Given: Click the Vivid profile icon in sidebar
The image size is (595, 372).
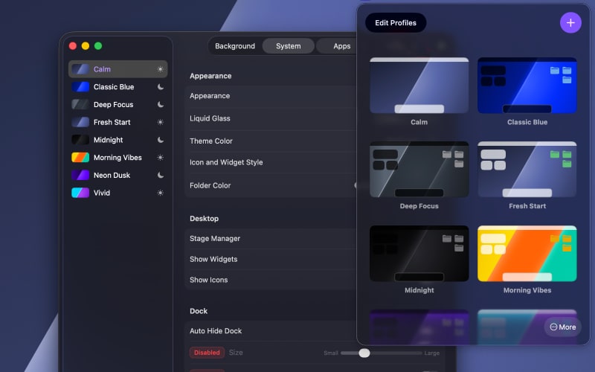Looking at the screenshot, I should [80, 193].
